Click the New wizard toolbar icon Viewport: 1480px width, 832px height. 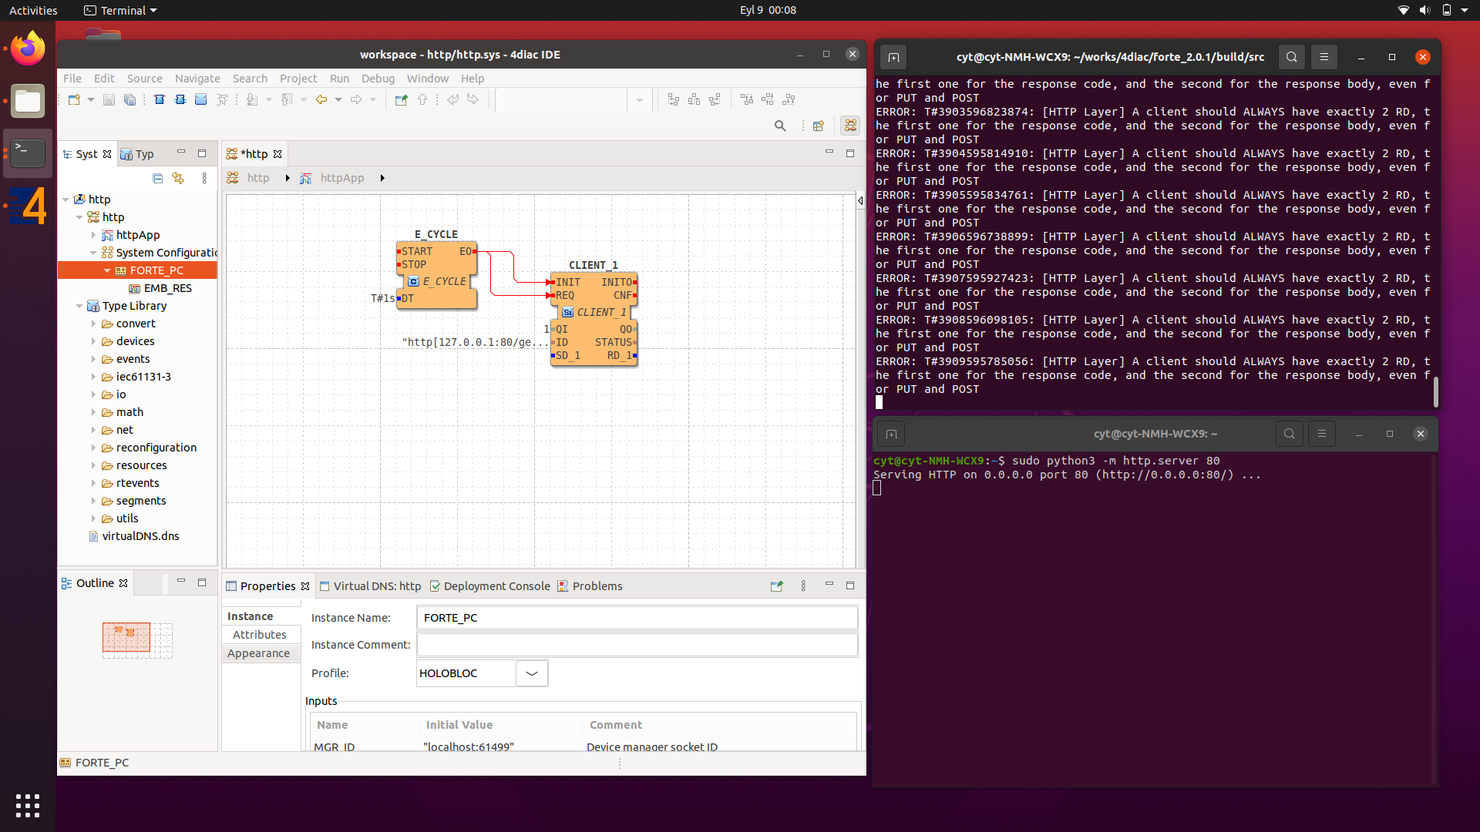click(74, 99)
